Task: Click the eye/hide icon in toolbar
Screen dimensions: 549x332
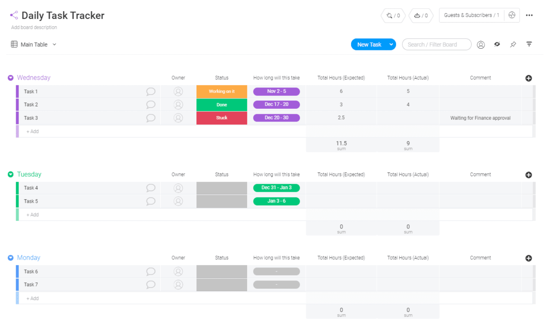Action: pyautogui.click(x=497, y=44)
